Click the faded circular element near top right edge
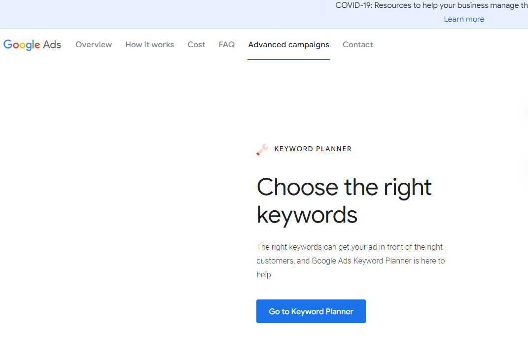 point(526,111)
